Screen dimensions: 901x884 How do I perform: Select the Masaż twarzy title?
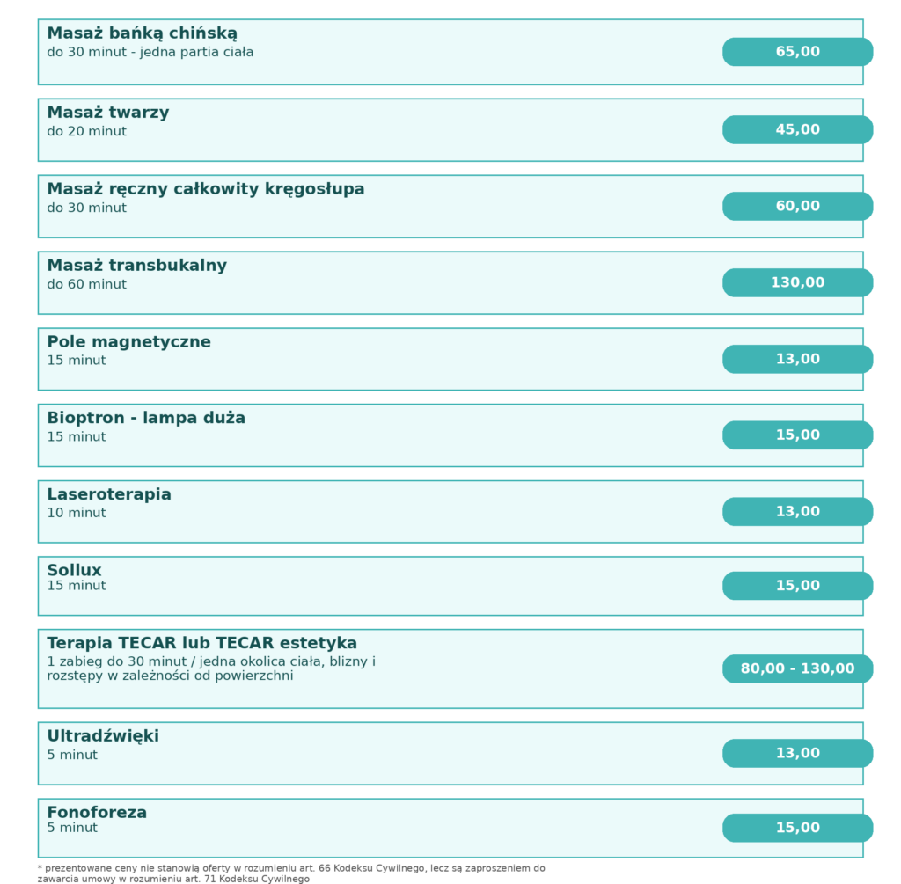point(108,113)
